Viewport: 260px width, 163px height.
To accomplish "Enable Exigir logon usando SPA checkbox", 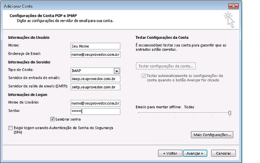I will pos(11,128).
